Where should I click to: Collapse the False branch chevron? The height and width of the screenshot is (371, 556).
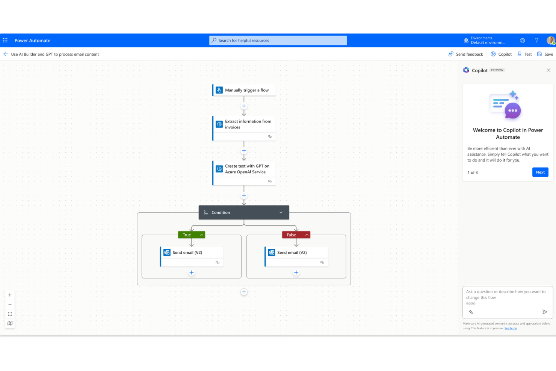coord(307,235)
